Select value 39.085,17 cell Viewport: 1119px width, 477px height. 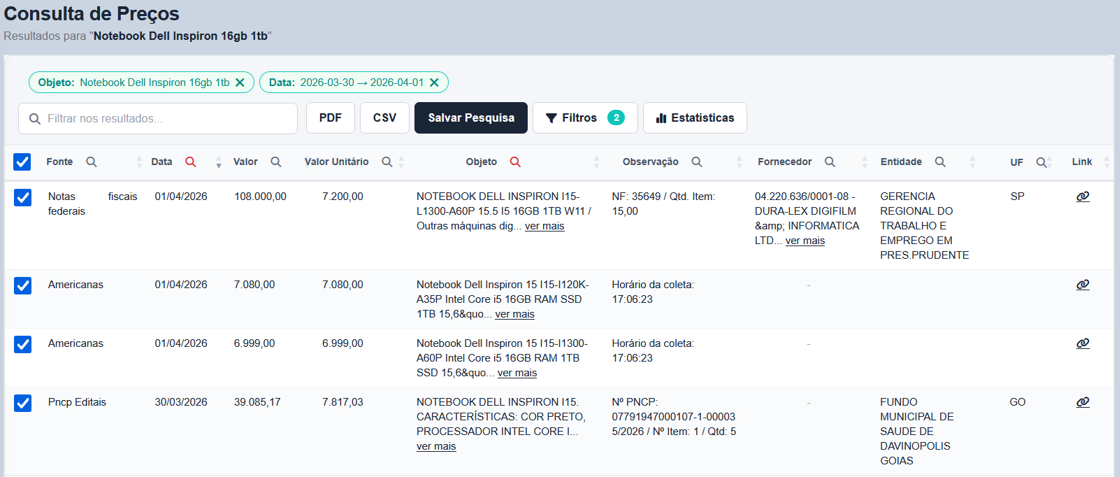click(x=257, y=402)
